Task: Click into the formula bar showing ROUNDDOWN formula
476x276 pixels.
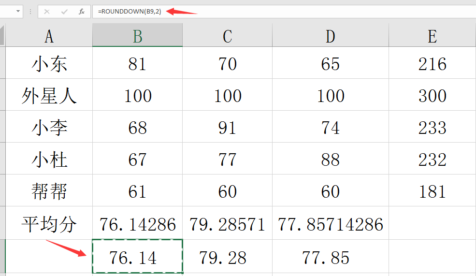Action: (284, 12)
